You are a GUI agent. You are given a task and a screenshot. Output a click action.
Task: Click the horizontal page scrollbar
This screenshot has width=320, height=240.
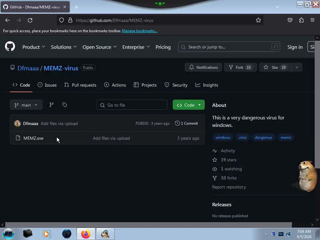[148, 224]
